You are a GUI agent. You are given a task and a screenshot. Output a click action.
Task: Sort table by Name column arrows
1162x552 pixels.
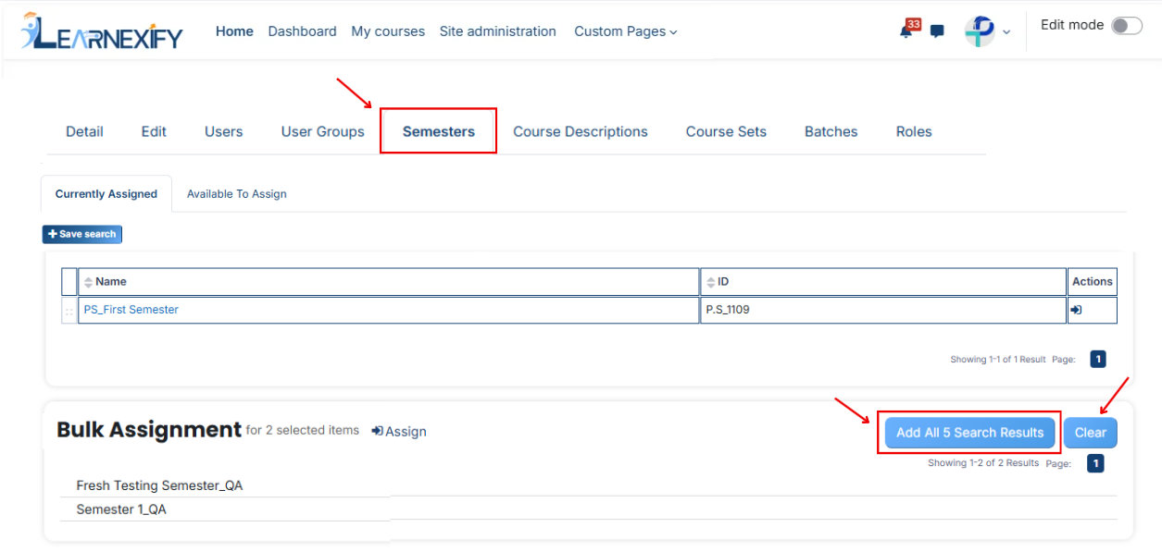click(x=89, y=282)
